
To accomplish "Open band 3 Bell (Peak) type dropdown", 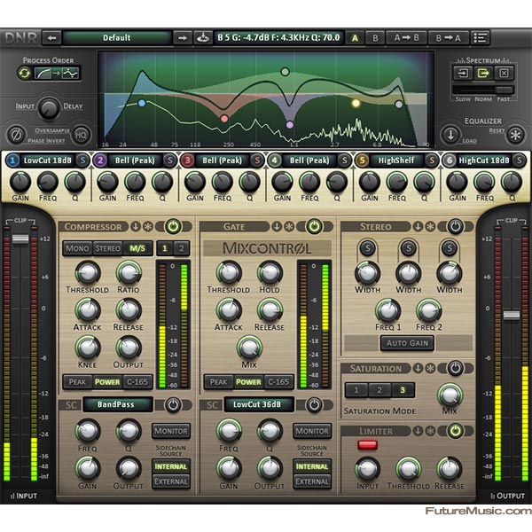I will point(222,160).
